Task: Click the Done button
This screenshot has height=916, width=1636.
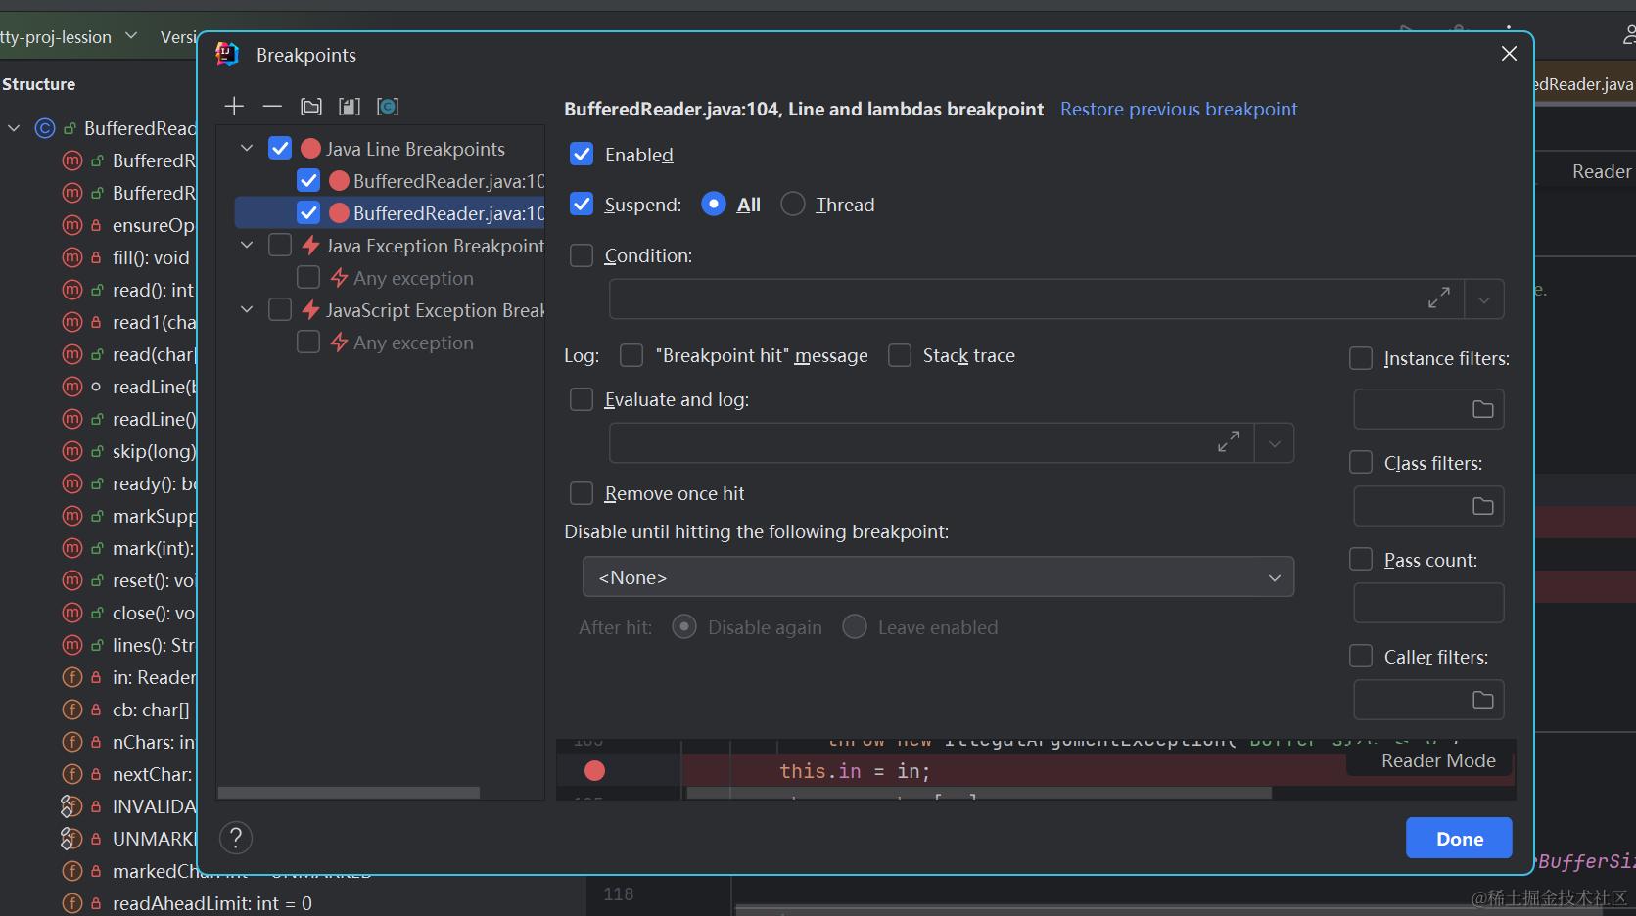Action: (x=1459, y=838)
